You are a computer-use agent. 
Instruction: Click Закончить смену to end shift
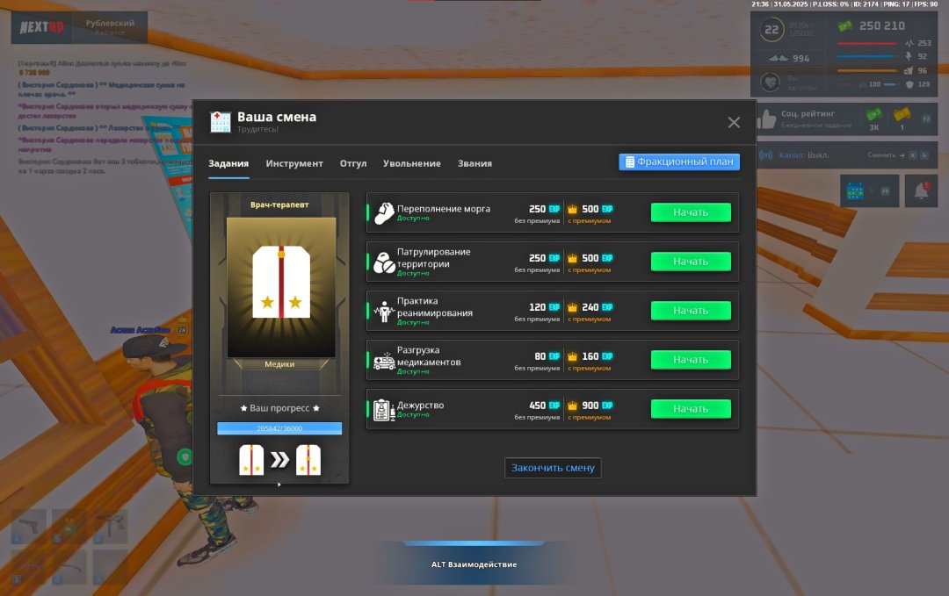click(x=553, y=468)
